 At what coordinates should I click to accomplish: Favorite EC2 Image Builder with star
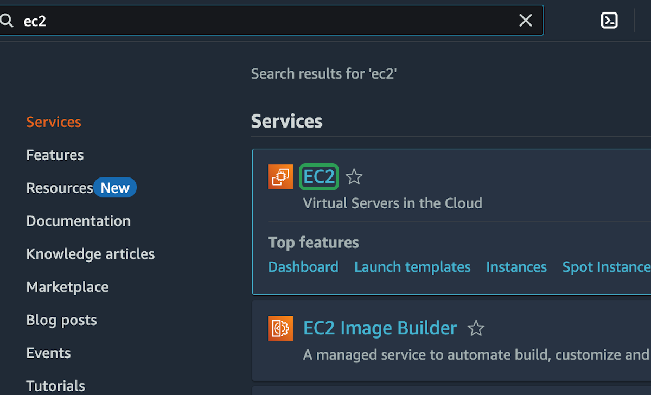point(476,328)
